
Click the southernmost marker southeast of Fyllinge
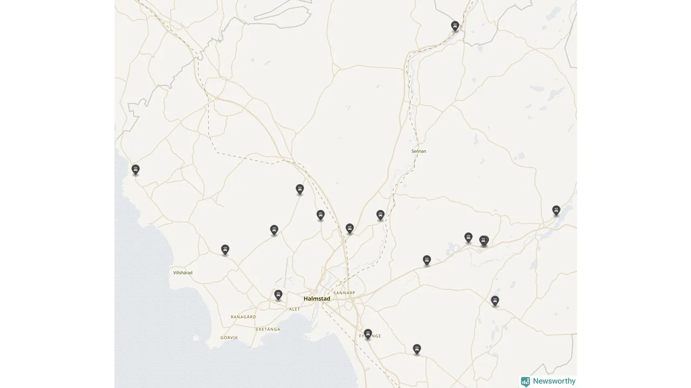[417, 349]
